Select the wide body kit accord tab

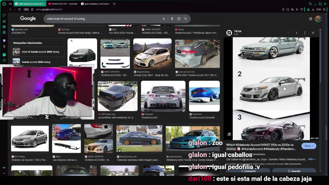tap(29, 4)
